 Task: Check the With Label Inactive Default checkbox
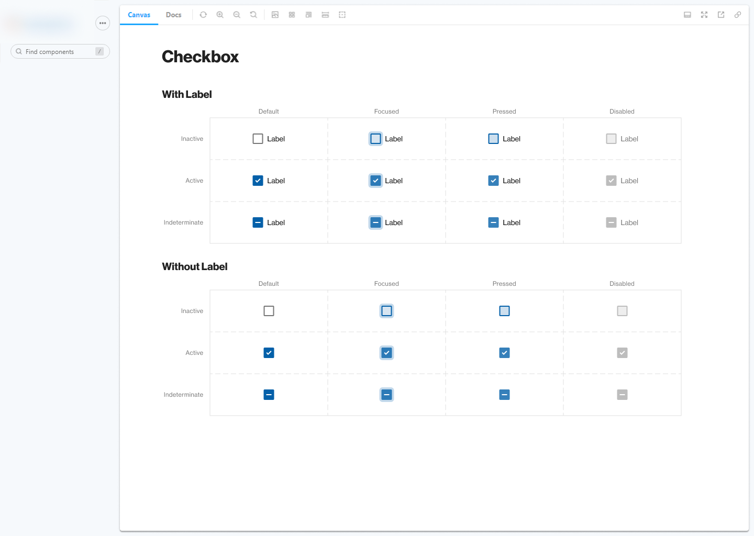click(x=258, y=139)
